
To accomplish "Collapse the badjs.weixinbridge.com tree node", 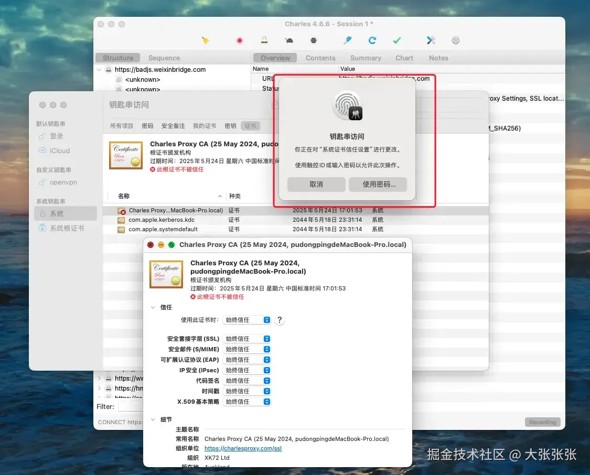I will tap(99, 70).
